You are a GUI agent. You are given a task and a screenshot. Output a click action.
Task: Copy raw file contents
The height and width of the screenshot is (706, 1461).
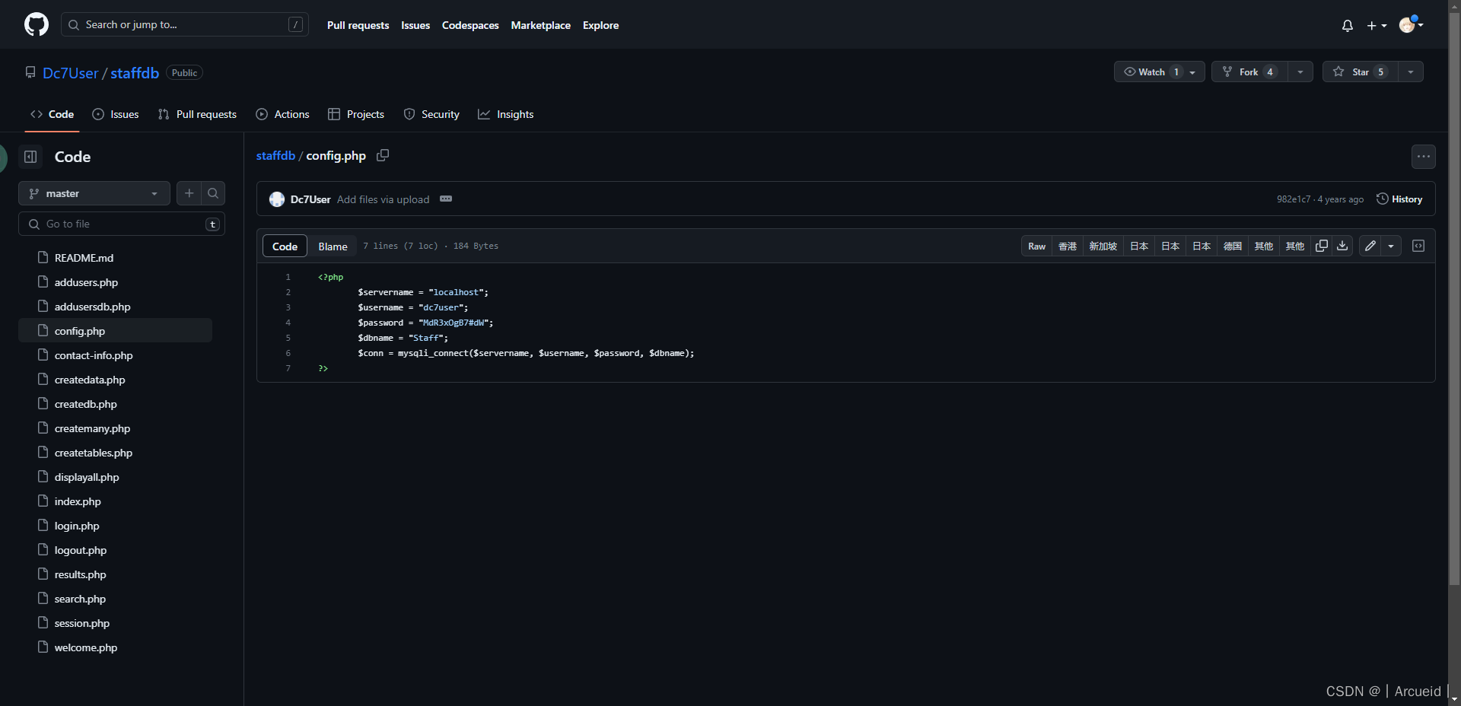[x=1322, y=246]
